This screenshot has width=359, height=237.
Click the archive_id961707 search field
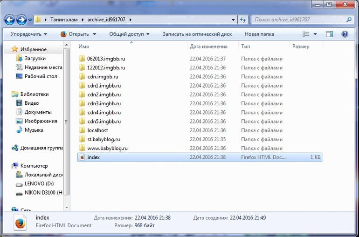[298, 20]
